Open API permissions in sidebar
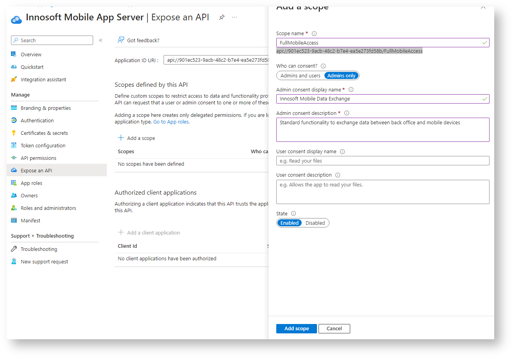Image resolution: width=513 pixels, height=358 pixels. (x=38, y=158)
